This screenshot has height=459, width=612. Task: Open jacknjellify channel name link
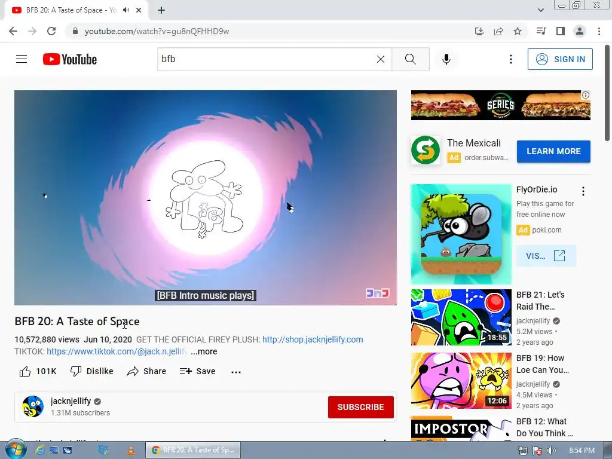coord(71,401)
